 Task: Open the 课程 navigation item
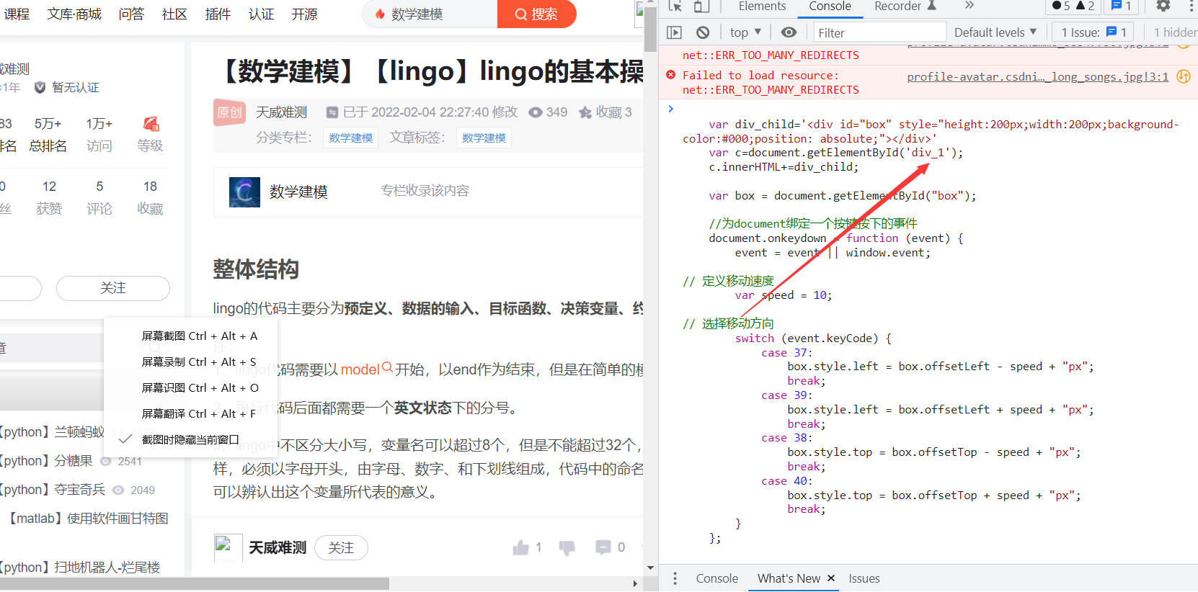coord(17,14)
